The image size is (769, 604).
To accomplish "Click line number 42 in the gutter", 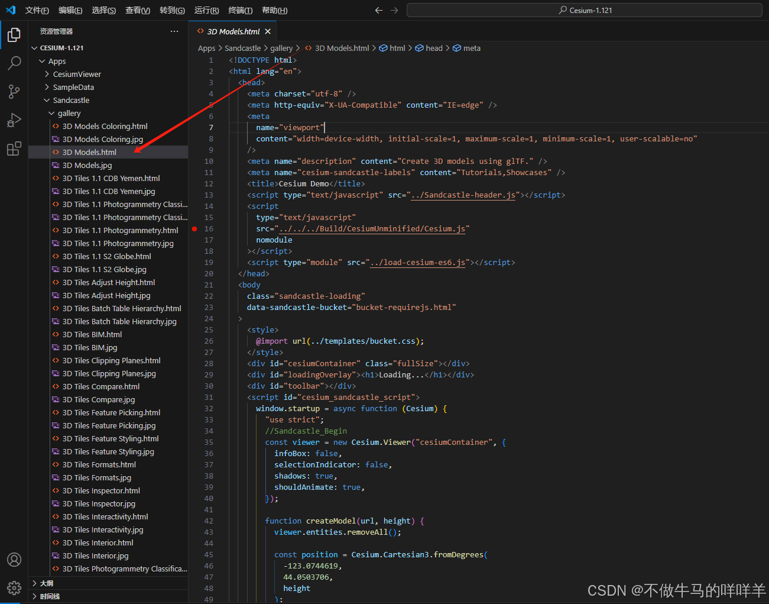I will tap(208, 521).
